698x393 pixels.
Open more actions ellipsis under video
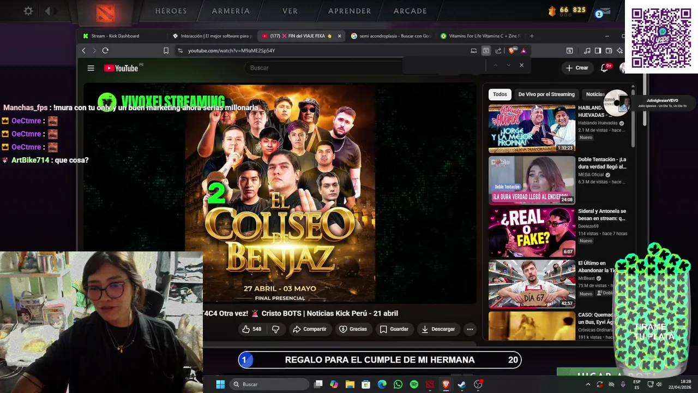pyautogui.click(x=470, y=329)
